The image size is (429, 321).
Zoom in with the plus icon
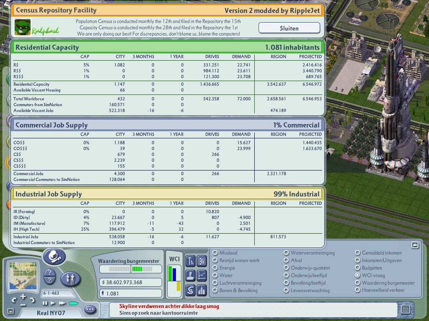coord(23,296)
